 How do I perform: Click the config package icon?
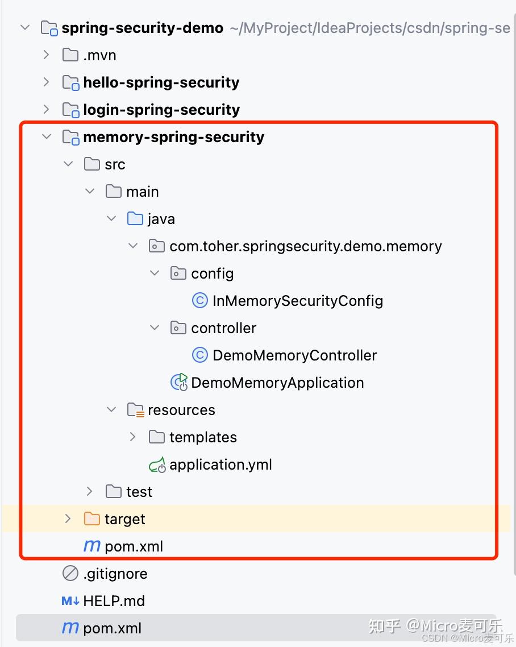click(178, 273)
